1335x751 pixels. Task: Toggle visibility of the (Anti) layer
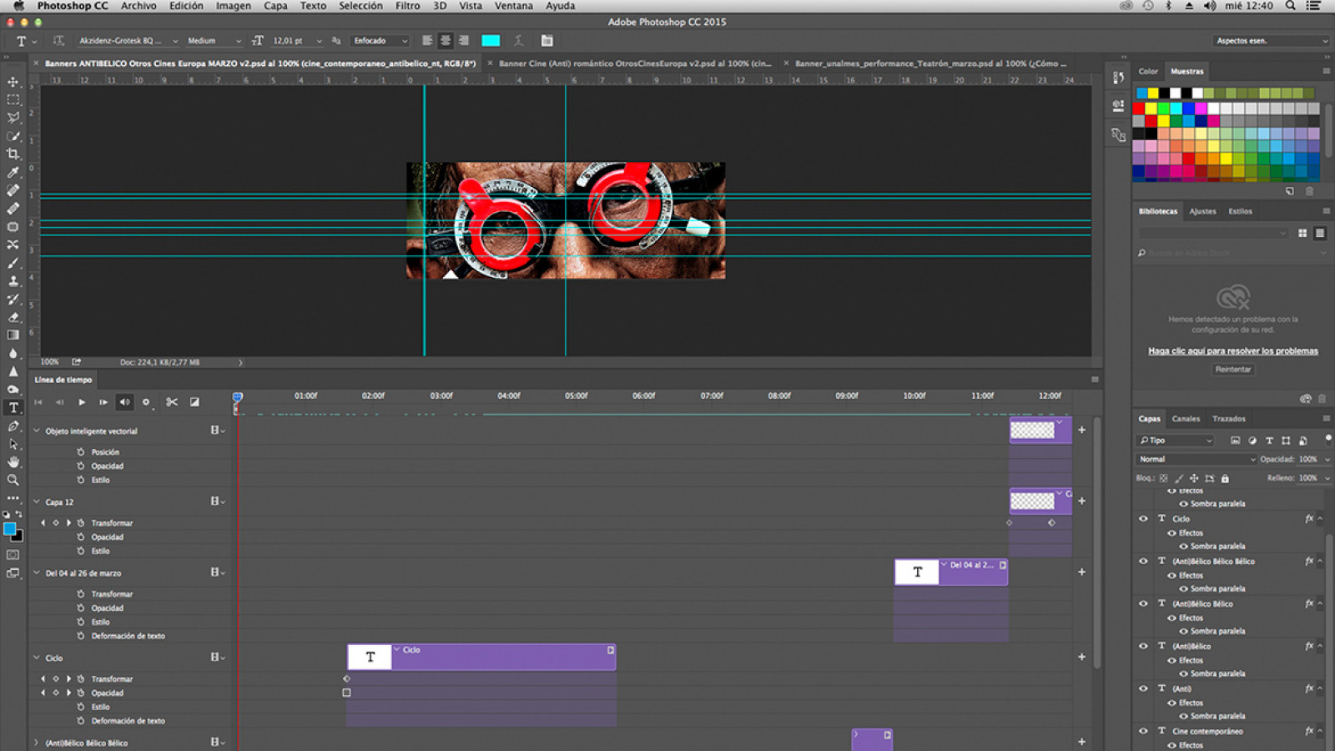pyautogui.click(x=1143, y=688)
